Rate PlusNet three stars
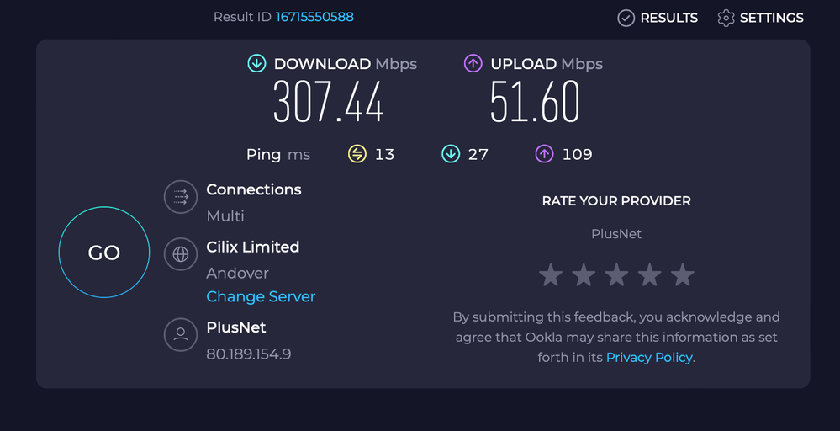The width and height of the screenshot is (840, 431). (616, 274)
